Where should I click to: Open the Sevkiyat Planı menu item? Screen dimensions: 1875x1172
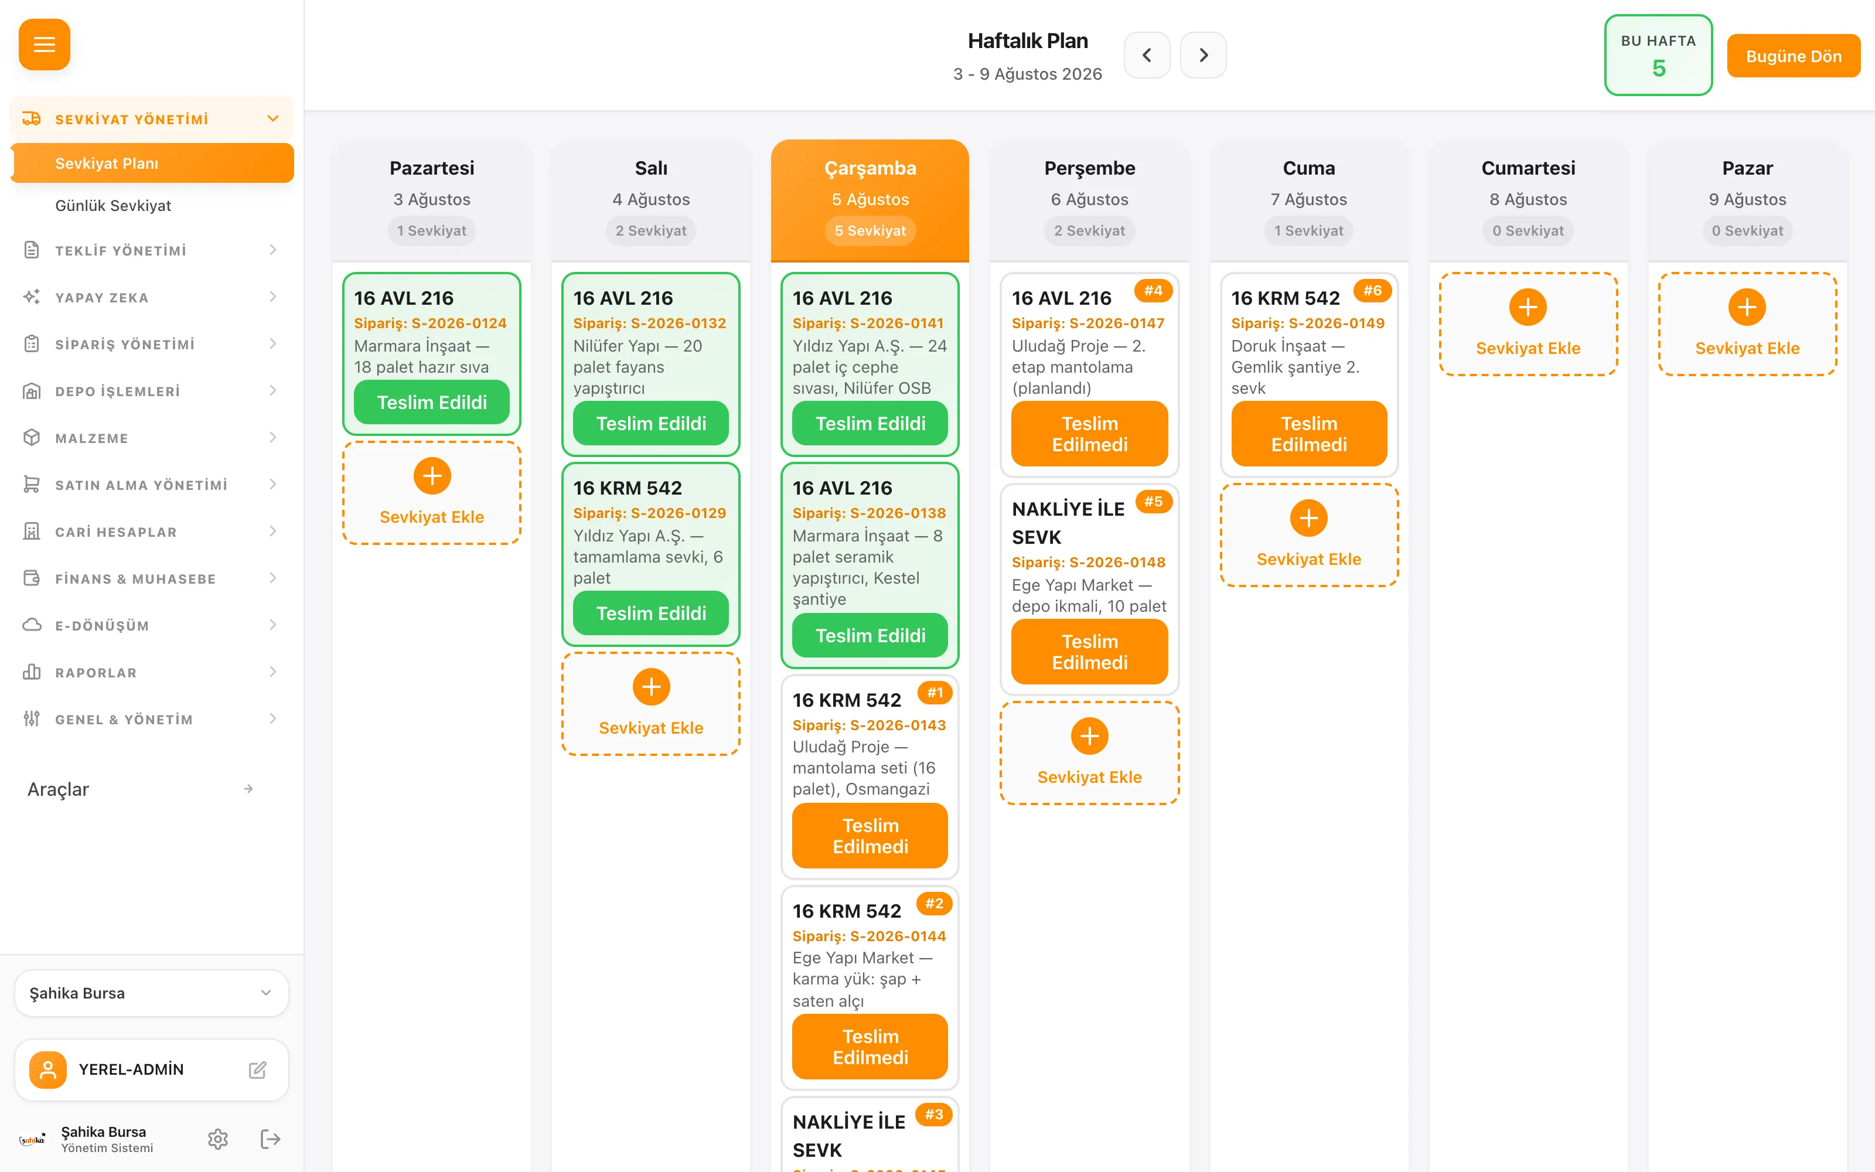point(152,163)
